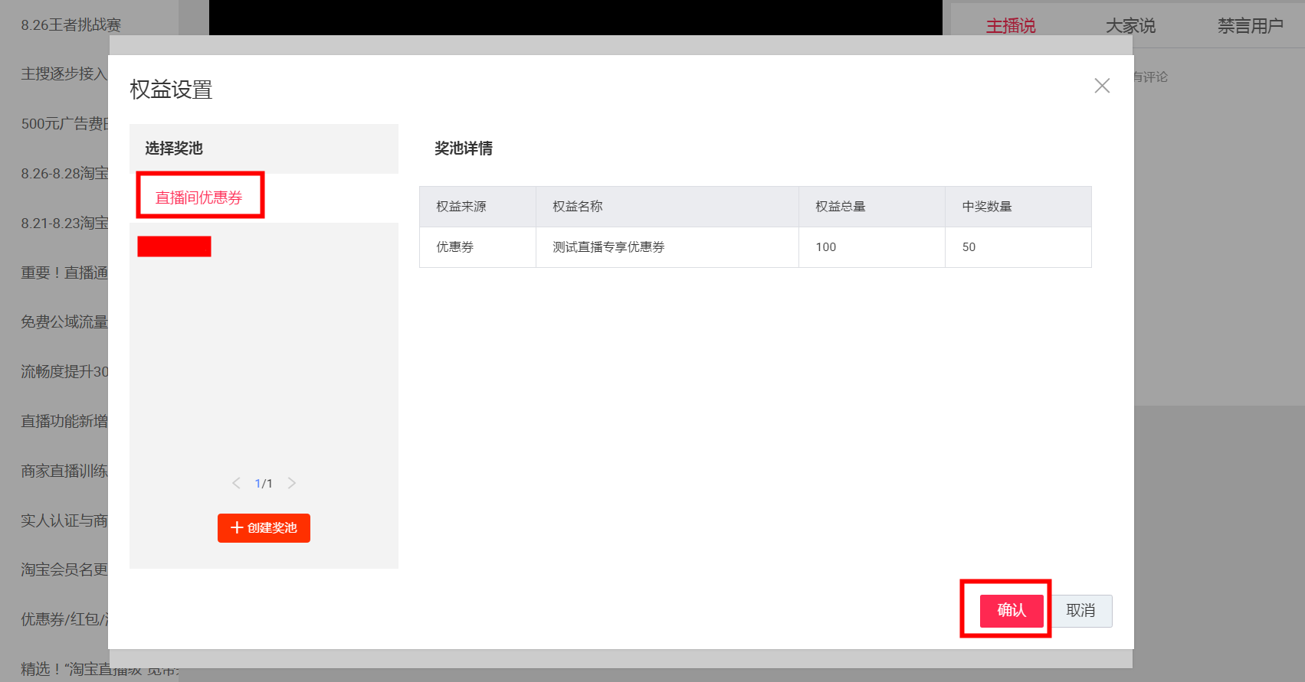Open the 直播功能新增 item in background list
The image size is (1305, 682).
64,421
